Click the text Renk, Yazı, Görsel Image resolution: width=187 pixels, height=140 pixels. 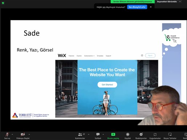click(35, 50)
